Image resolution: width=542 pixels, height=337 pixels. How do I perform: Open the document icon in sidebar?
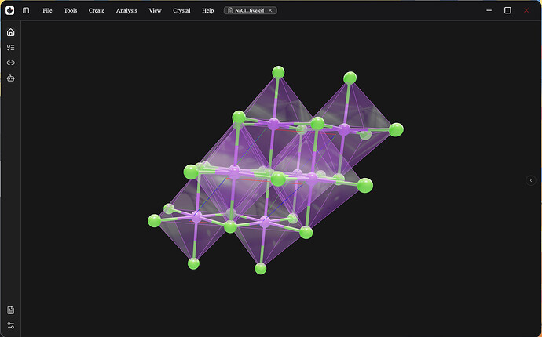(x=11, y=310)
